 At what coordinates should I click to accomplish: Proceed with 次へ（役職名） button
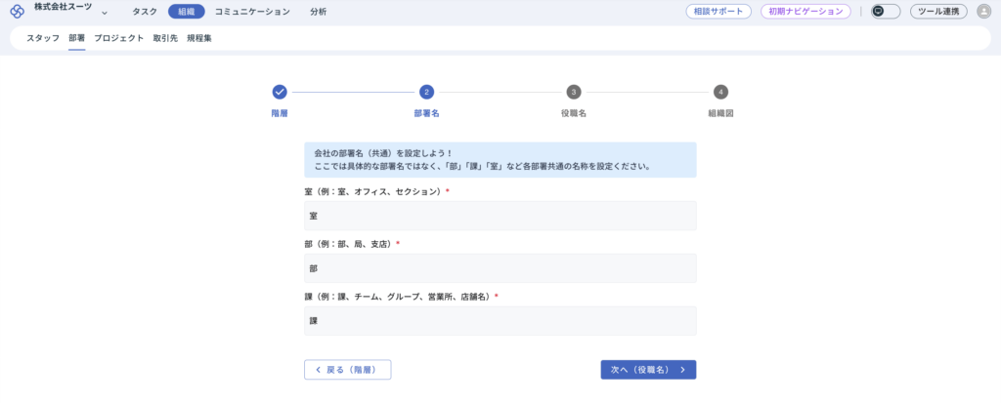[x=648, y=370]
